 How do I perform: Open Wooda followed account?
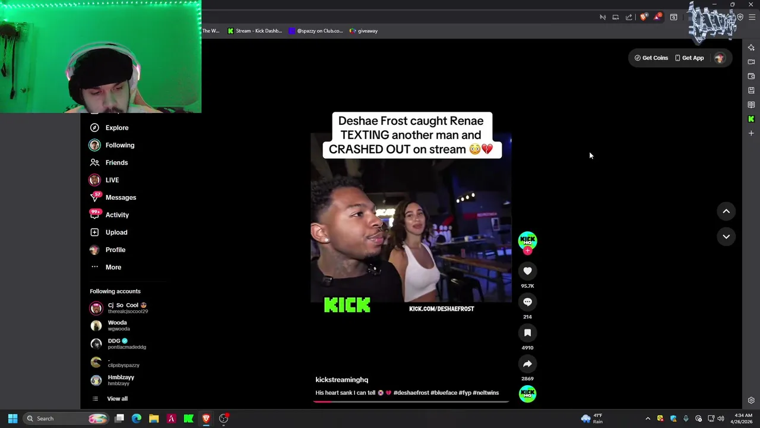point(110,325)
